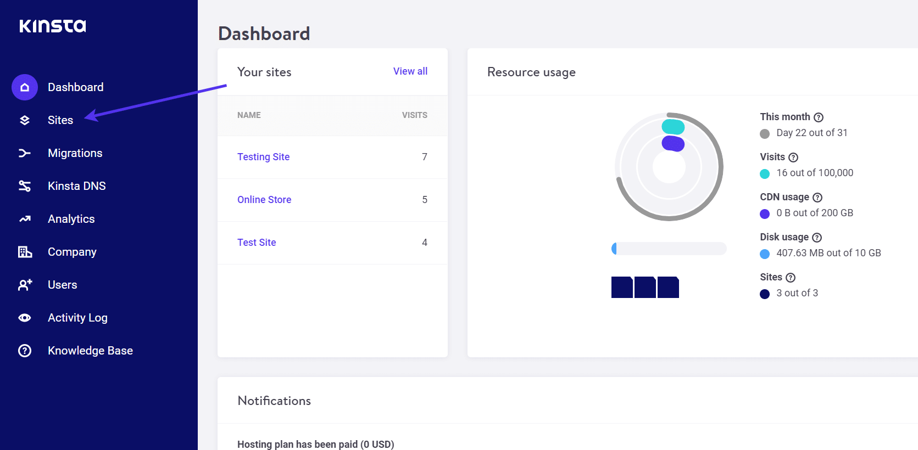The image size is (918, 450).
Task: Click the Your sites heading
Action: pyautogui.click(x=264, y=72)
